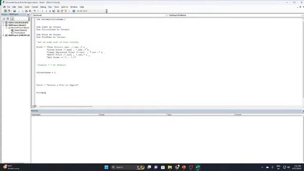Open the Run menu
This screenshot has width=304, height=171.
click(x=50, y=7)
